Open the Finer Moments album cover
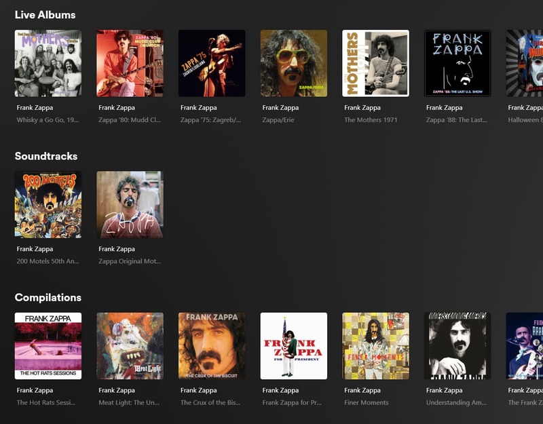Screen dimensions: 543x424 pyautogui.click(x=376, y=346)
